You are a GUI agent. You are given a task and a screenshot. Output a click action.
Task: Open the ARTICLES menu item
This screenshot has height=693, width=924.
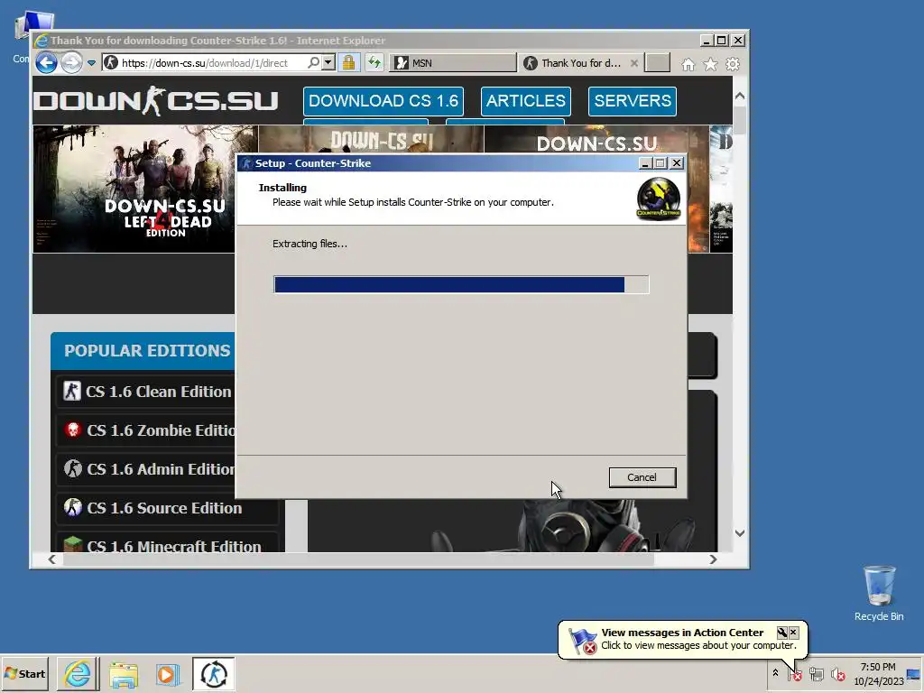[x=526, y=101]
